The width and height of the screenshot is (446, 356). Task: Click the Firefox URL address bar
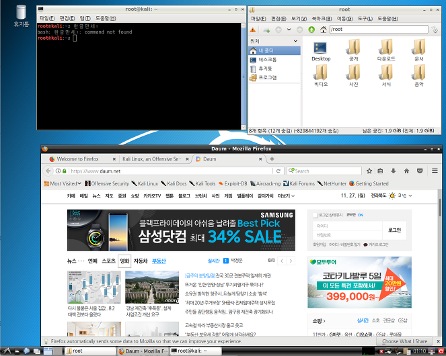point(171,171)
